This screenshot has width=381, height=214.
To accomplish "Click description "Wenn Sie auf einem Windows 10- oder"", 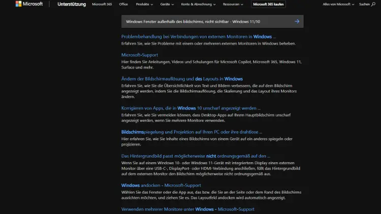I will (211, 168).
